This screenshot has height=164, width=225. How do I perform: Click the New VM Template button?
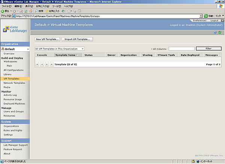pos(47,39)
